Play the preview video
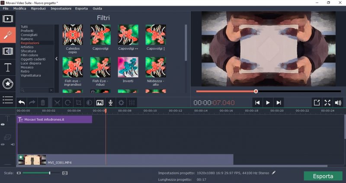Screen dimensions: 346x183 click(x=268, y=103)
